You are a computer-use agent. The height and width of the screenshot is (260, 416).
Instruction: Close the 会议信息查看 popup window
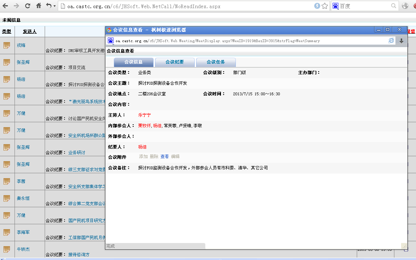tap(399, 30)
